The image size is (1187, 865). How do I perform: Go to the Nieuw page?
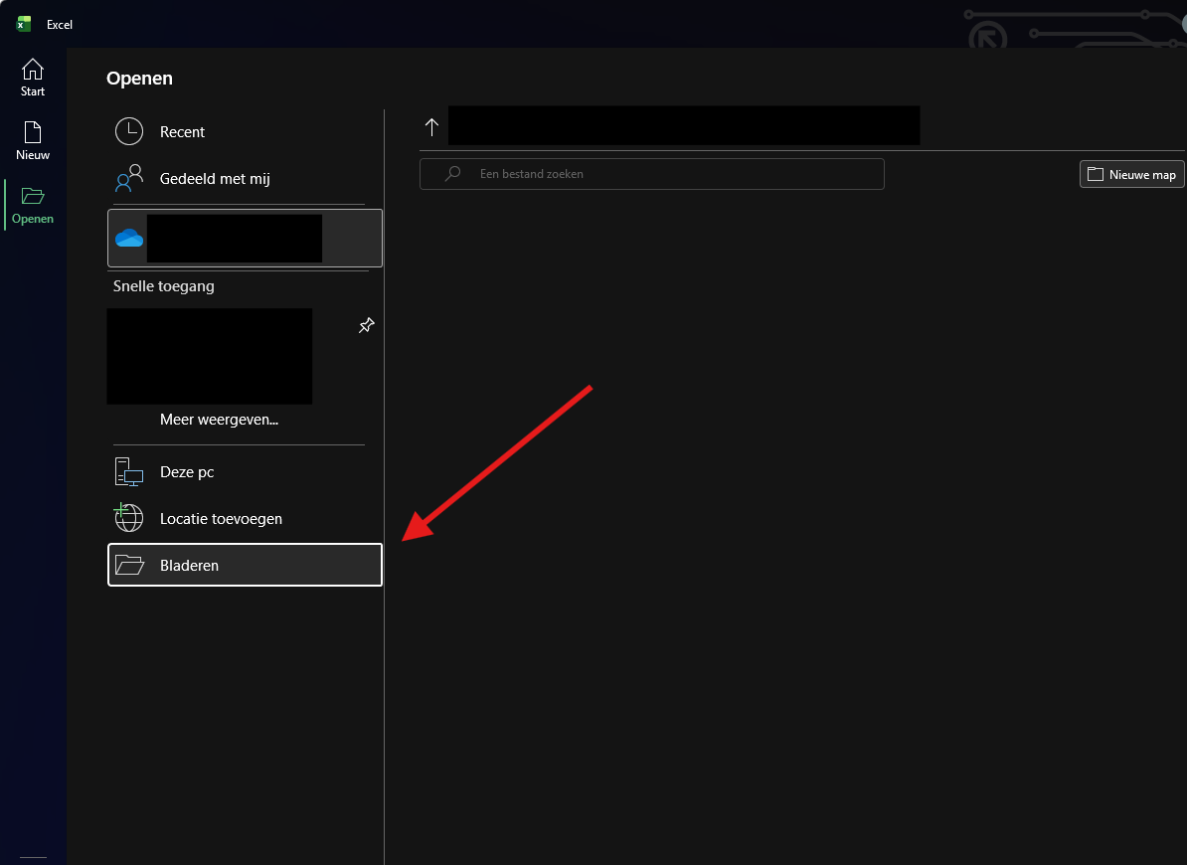tap(33, 141)
